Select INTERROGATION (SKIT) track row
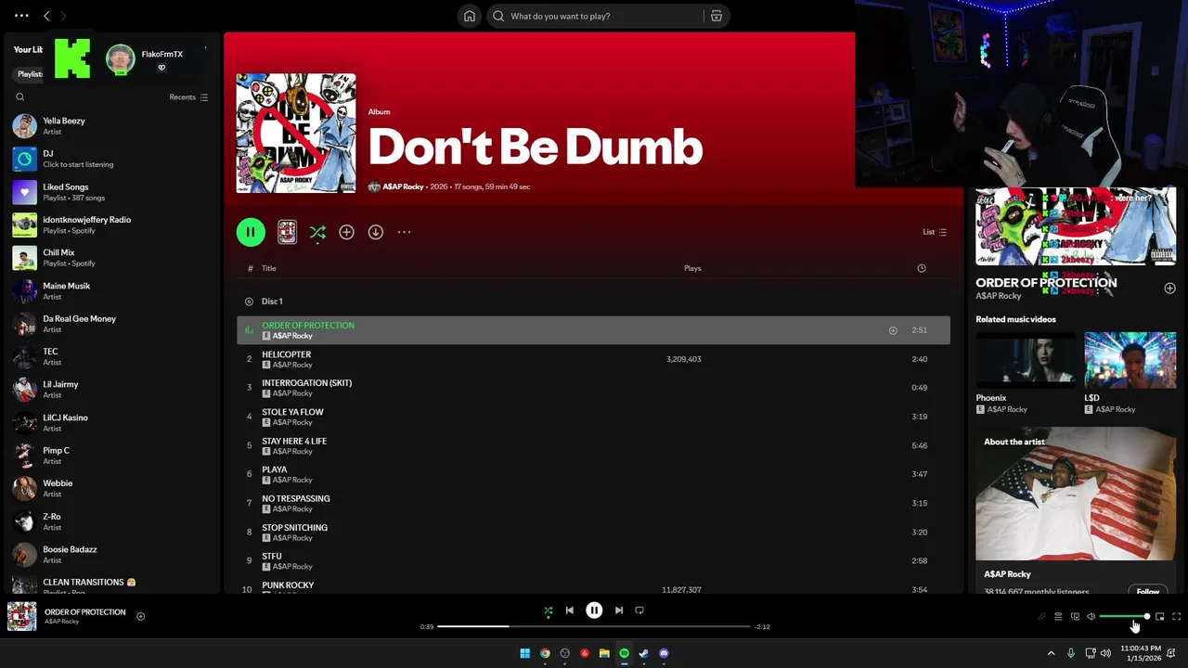1188x668 pixels. pos(593,388)
